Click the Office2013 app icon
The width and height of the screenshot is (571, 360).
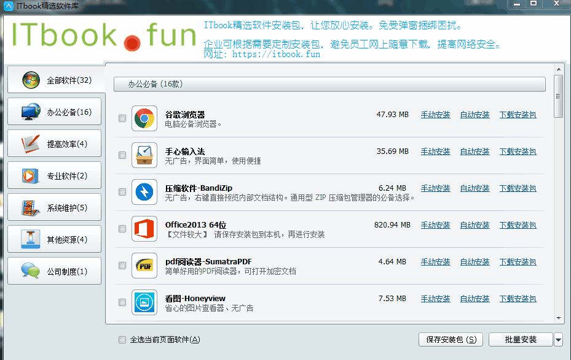(144, 229)
